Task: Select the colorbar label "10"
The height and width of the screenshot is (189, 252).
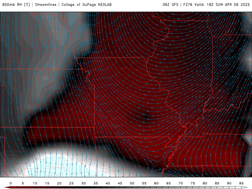Action: 35,183
